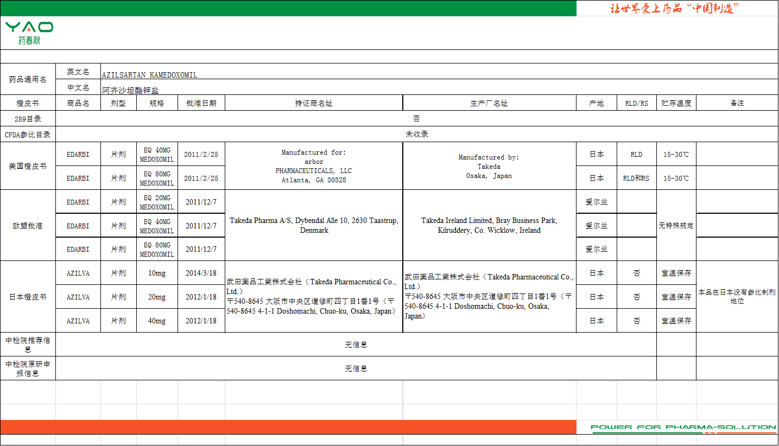Click the 规格 column header
The width and height of the screenshot is (779, 446).
[157, 103]
